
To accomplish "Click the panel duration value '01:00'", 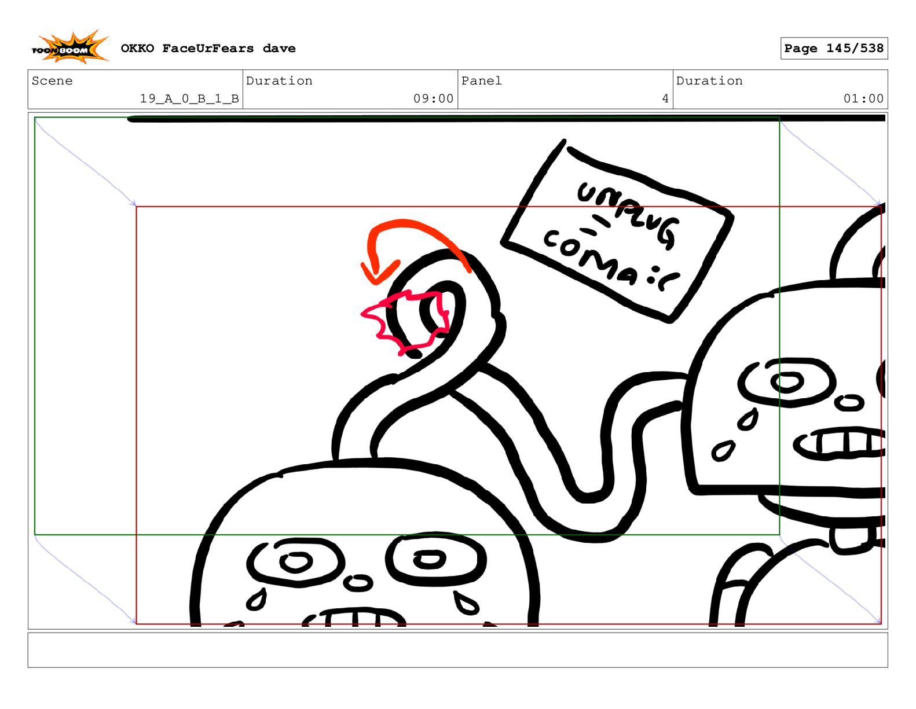I will pos(863,98).
